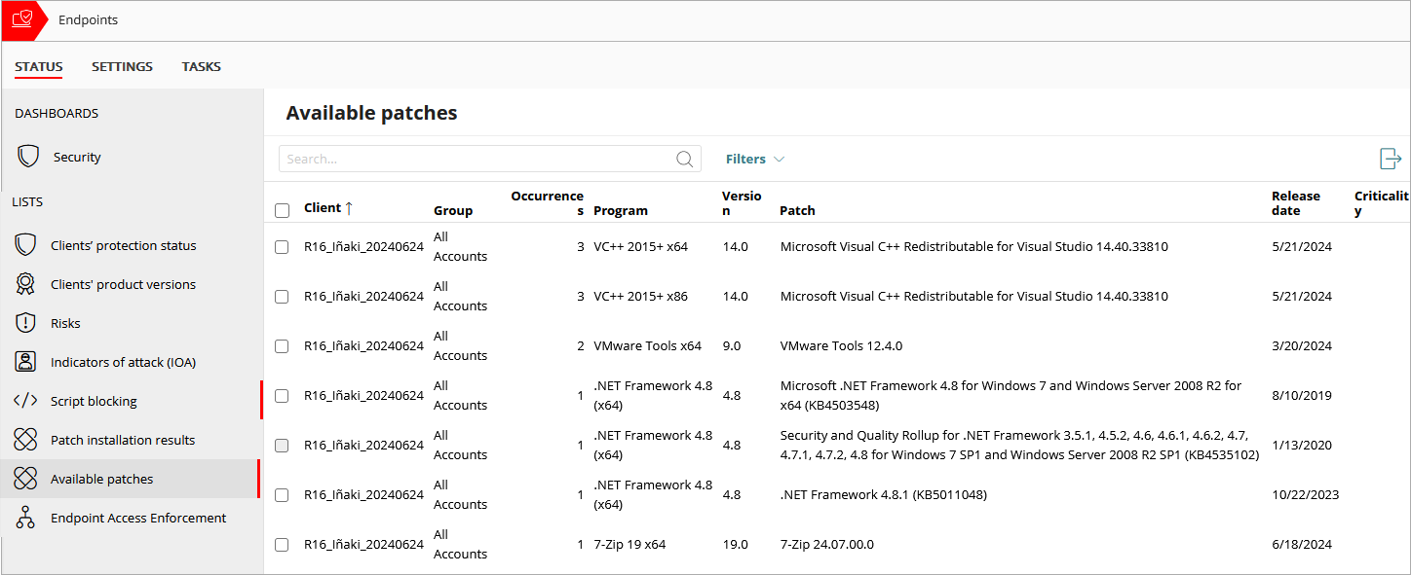Switch to the SETTINGS tab
Viewport: 1411px width, 575px height.
click(x=122, y=66)
